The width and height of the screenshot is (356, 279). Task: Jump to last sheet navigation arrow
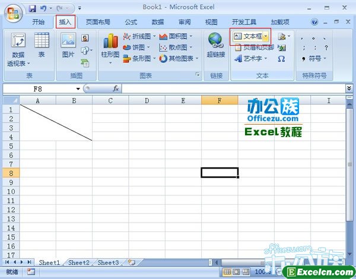pyautogui.click(x=29, y=262)
